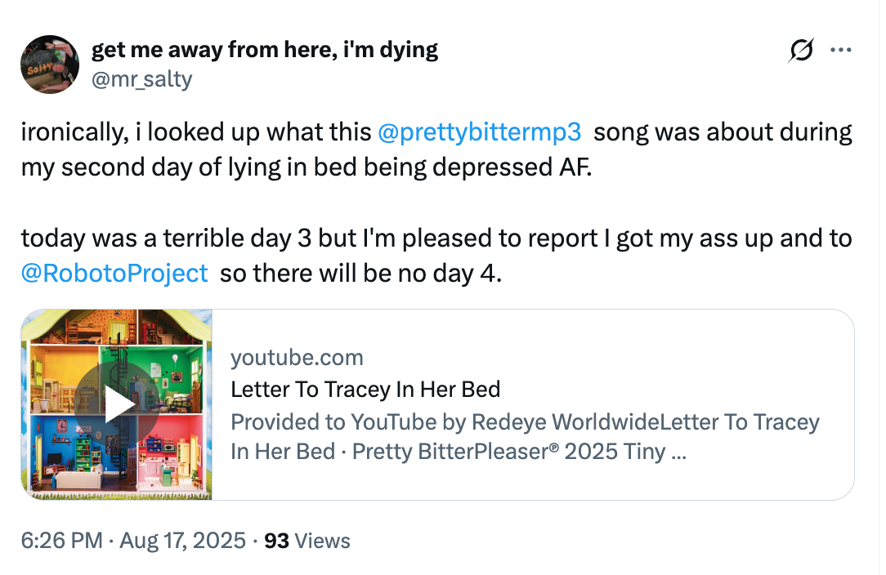Click the display name "get me away from here, i'm dying"
886x575 pixels.
point(265,50)
